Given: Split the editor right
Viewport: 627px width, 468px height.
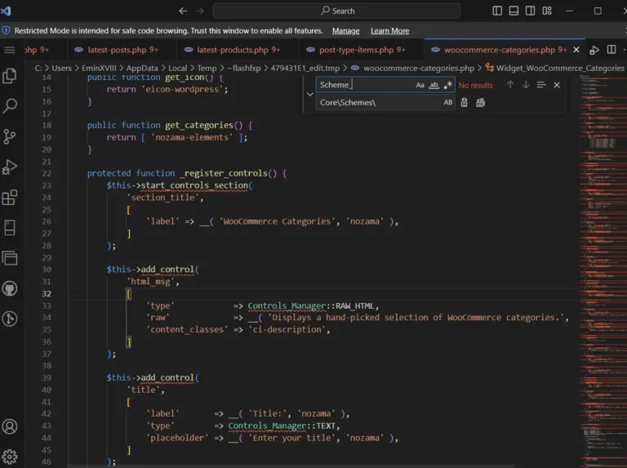Looking at the screenshot, I should (611, 50).
